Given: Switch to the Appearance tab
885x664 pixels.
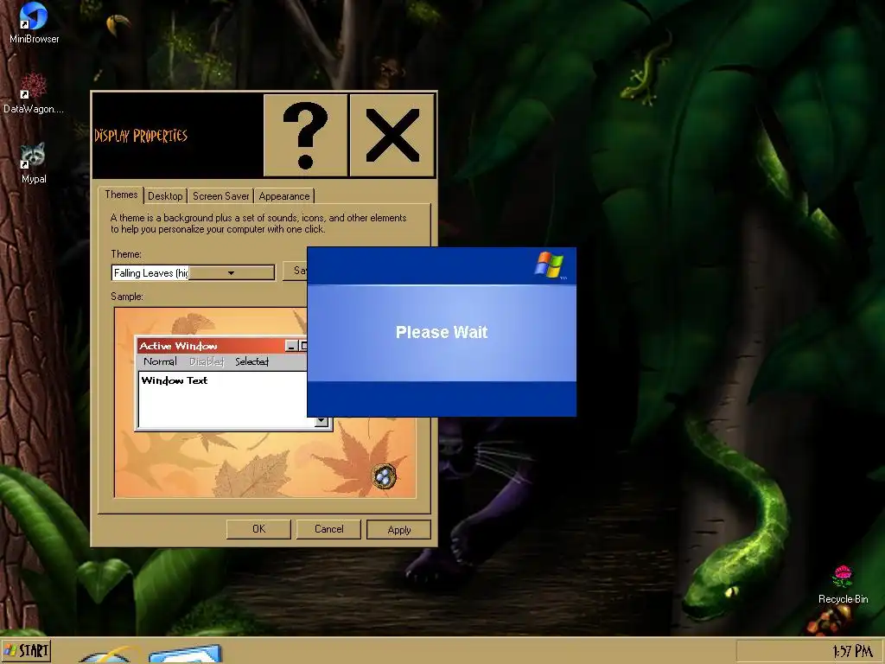Looking at the screenshot, I should click(x=283, y=196).
